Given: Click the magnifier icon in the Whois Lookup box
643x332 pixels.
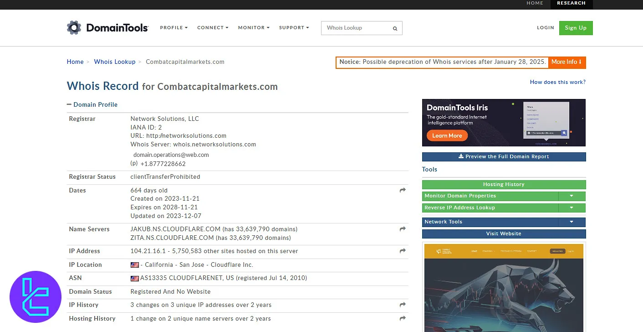Looking at the screenshot, I should pos(394,28).
